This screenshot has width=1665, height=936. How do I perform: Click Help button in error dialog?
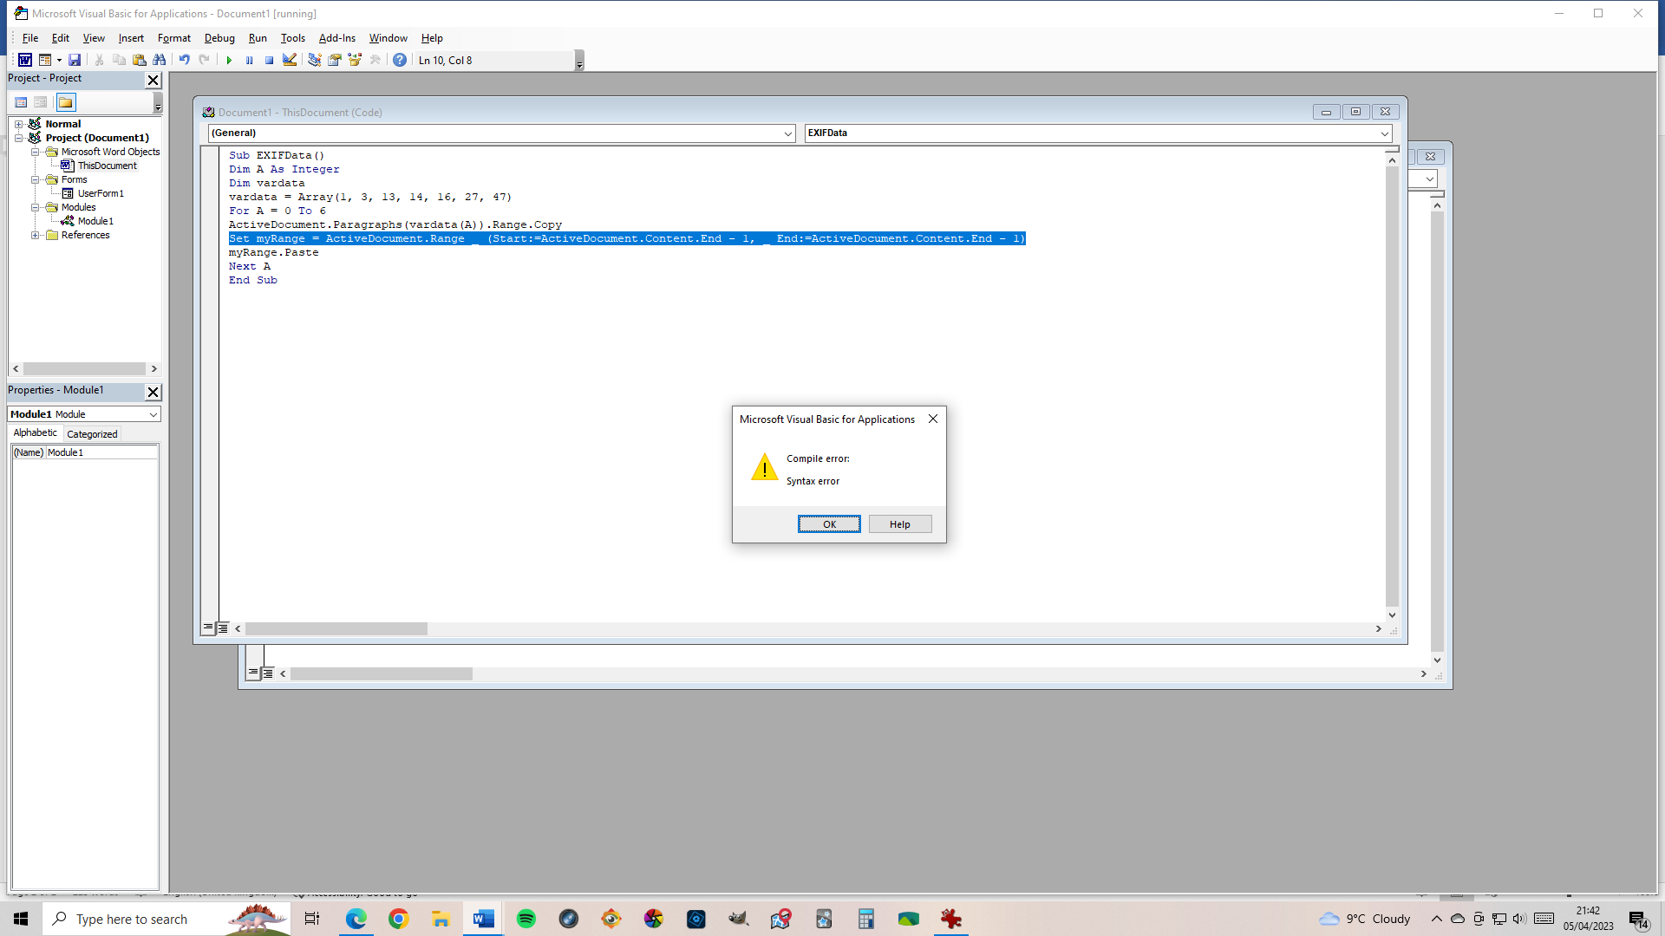899,524
